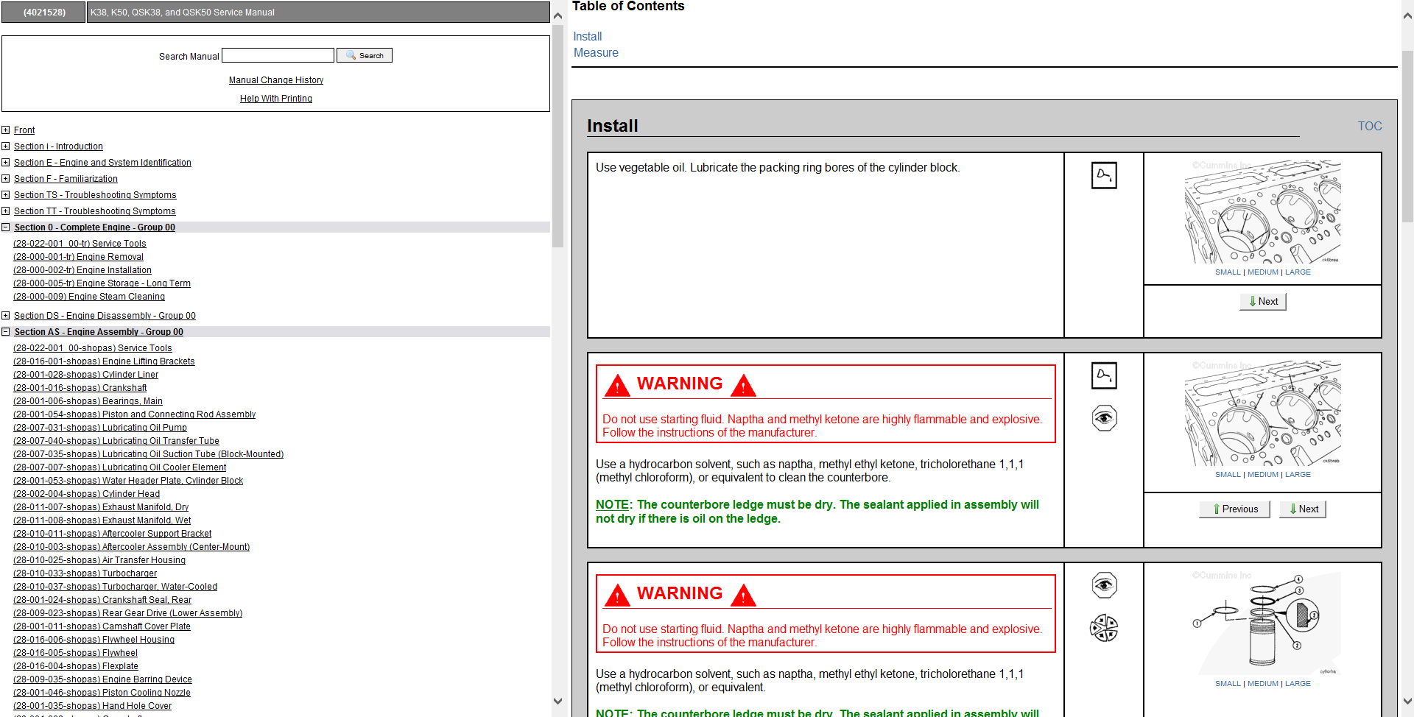Open first step cylinder block illustration
The width and height of the screenshot is (1414, 717).
tap(1262, 212)
